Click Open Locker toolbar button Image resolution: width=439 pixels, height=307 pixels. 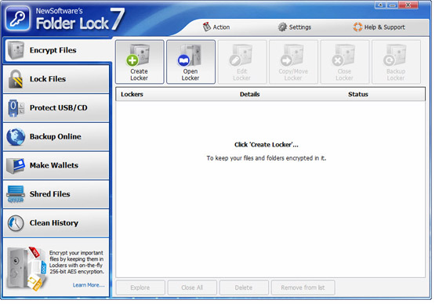click(190, 62)
